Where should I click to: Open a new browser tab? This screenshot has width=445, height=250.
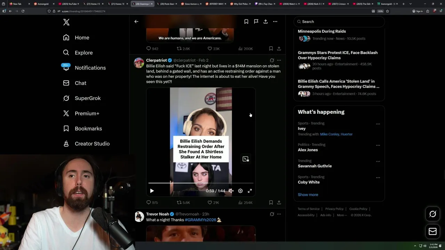point(403,4)
